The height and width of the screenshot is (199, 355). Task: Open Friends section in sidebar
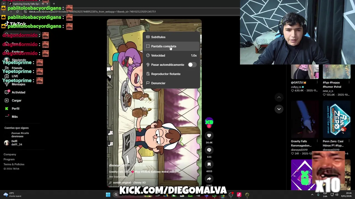(13, 68)
